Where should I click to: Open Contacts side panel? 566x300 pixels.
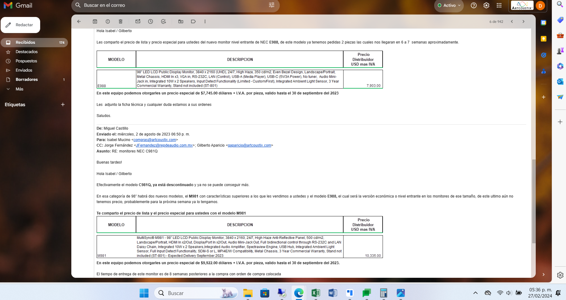543,71
